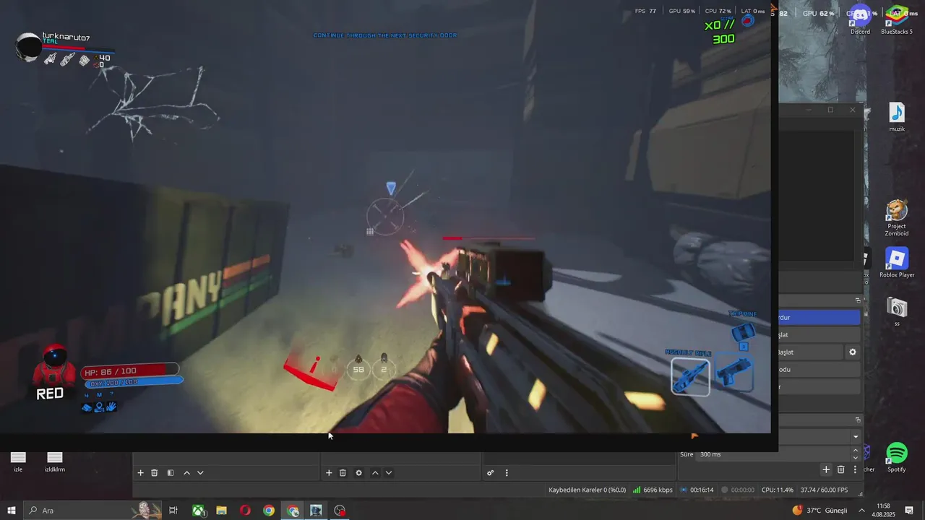The height and width of the screenshot is (520, 925).
Task: Open the Windows Start menu
Action: (x=12, y=511)
